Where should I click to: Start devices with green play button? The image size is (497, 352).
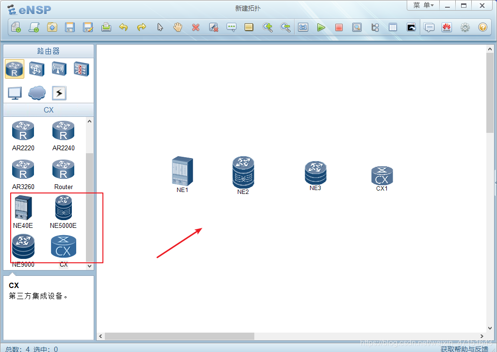click(321, 27)
